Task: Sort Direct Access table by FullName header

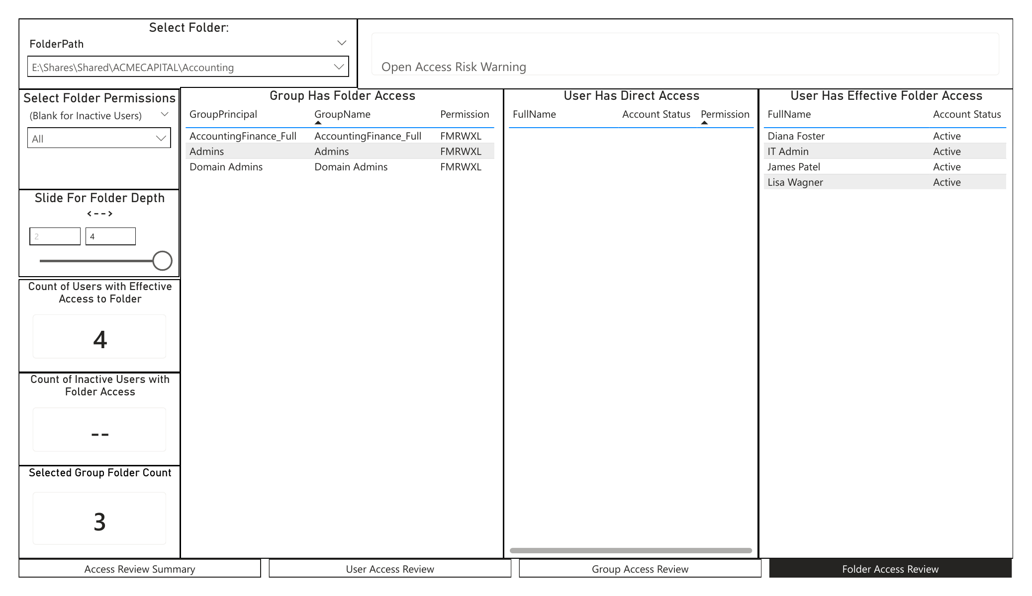Action: tap(534, 114)
